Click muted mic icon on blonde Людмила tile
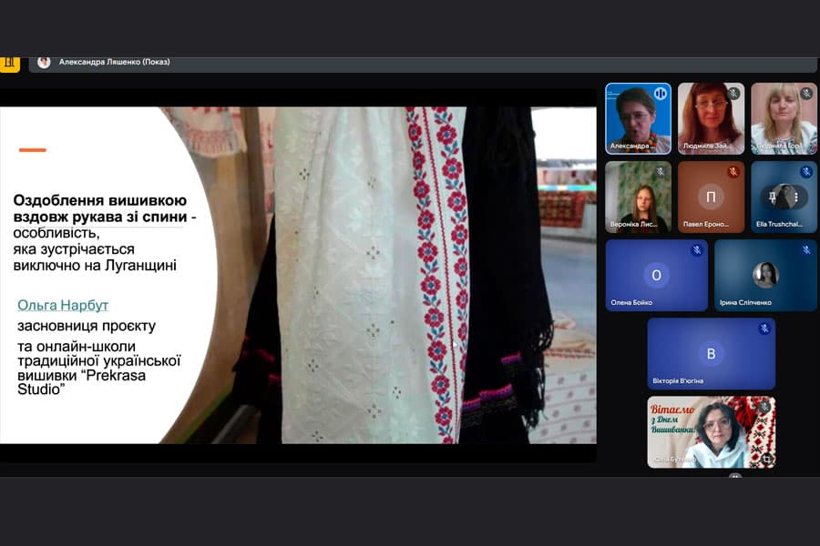 (807, 93)
